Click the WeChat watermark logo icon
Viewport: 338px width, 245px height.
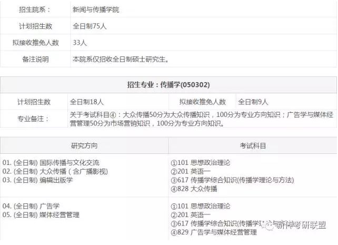pyautogui.click(x=272, y=225)
